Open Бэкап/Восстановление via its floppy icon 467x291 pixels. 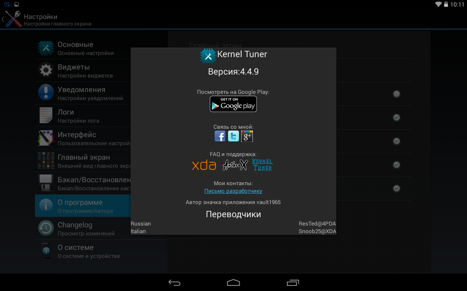point(46,183)
